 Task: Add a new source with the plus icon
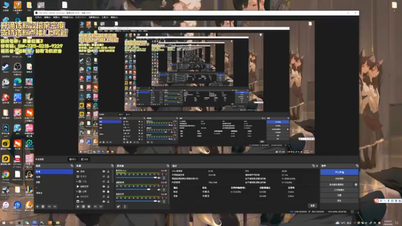[78, 206]
